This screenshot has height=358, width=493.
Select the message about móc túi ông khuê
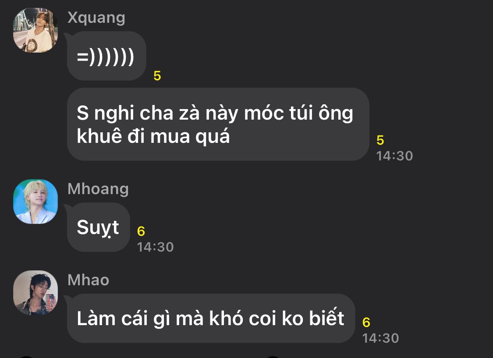tap(218, 124)
